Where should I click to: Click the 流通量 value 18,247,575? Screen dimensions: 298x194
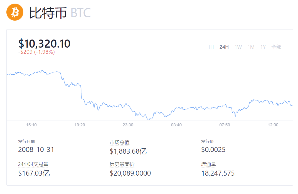[x=218, y=173]
